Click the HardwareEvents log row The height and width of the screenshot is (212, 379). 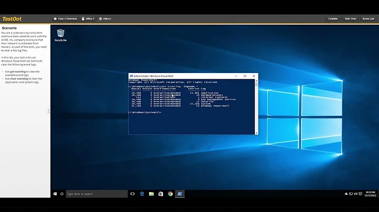[177, 95]
